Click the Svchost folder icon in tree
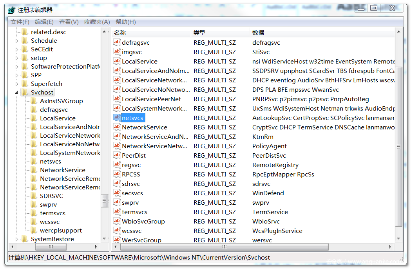 25,93
